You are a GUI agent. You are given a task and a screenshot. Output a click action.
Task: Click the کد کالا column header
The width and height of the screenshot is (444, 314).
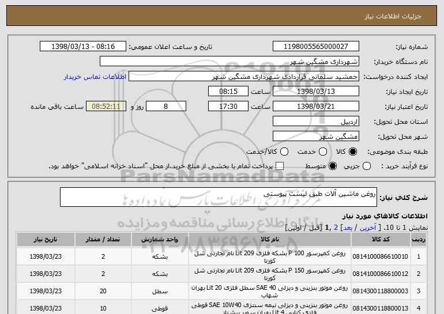pyautogui.click(x=381, y=239)
